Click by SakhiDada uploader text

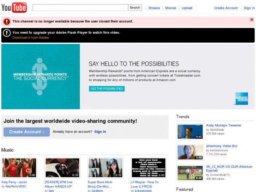215,130
